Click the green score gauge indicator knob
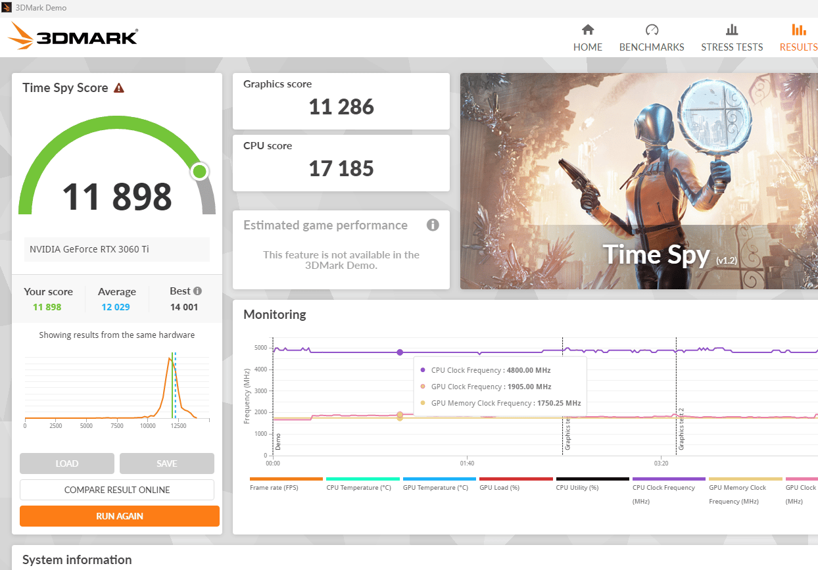Viewport: 818px width, 570px height. click(x=200, y=172)
